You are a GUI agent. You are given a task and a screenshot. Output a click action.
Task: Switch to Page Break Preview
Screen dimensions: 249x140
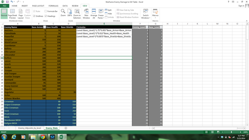click(x=12, y=14)
